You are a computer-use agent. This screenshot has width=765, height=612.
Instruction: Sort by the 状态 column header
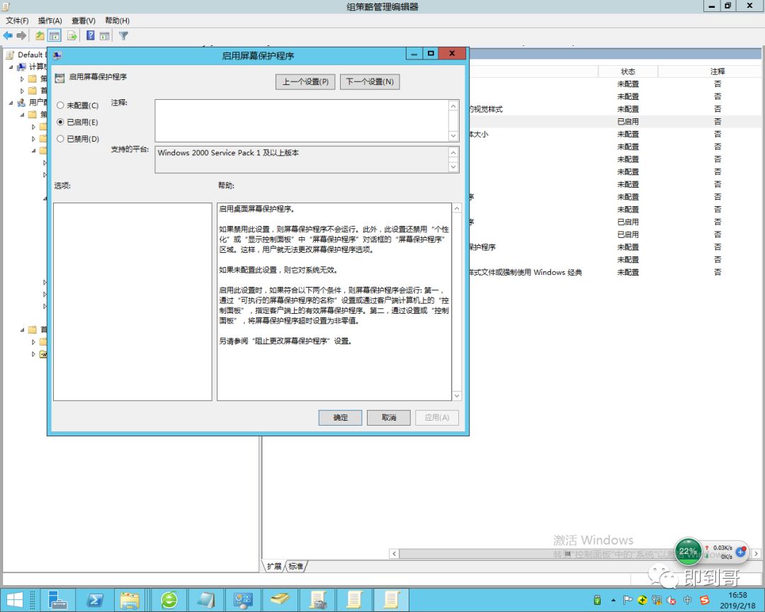(x=628, y=72)
